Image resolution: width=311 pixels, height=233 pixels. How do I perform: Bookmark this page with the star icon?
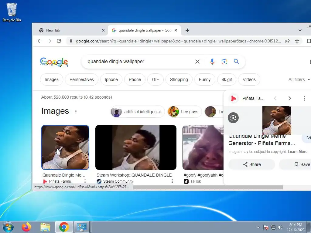point(297,41)
